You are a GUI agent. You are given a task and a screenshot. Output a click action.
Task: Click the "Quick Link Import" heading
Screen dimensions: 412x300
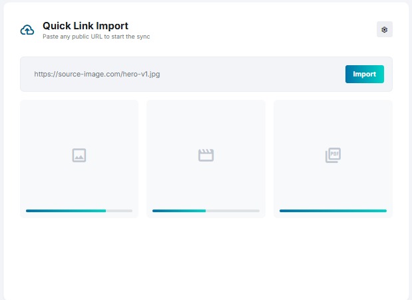click(85, 26)
